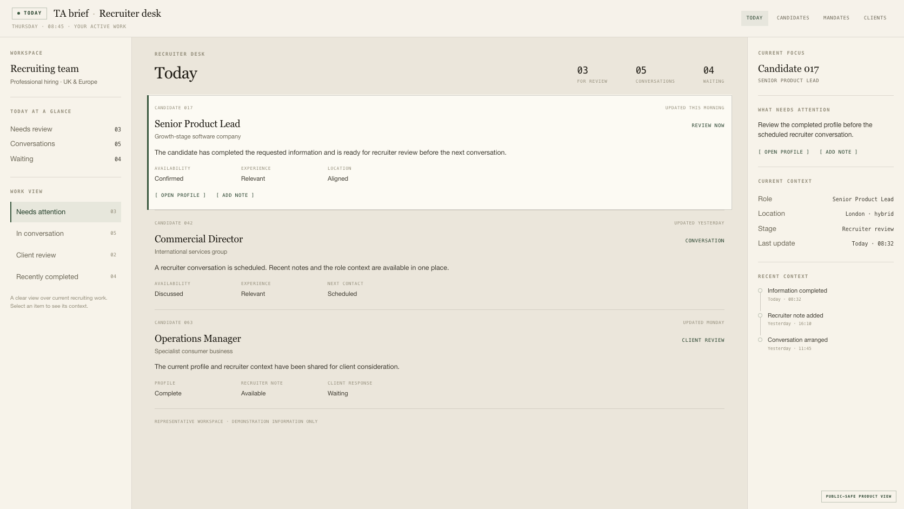This screenshot has height=509, width=904.
Task: Add note in the Candidate 017 card
Action: click(x=235, y=195)
